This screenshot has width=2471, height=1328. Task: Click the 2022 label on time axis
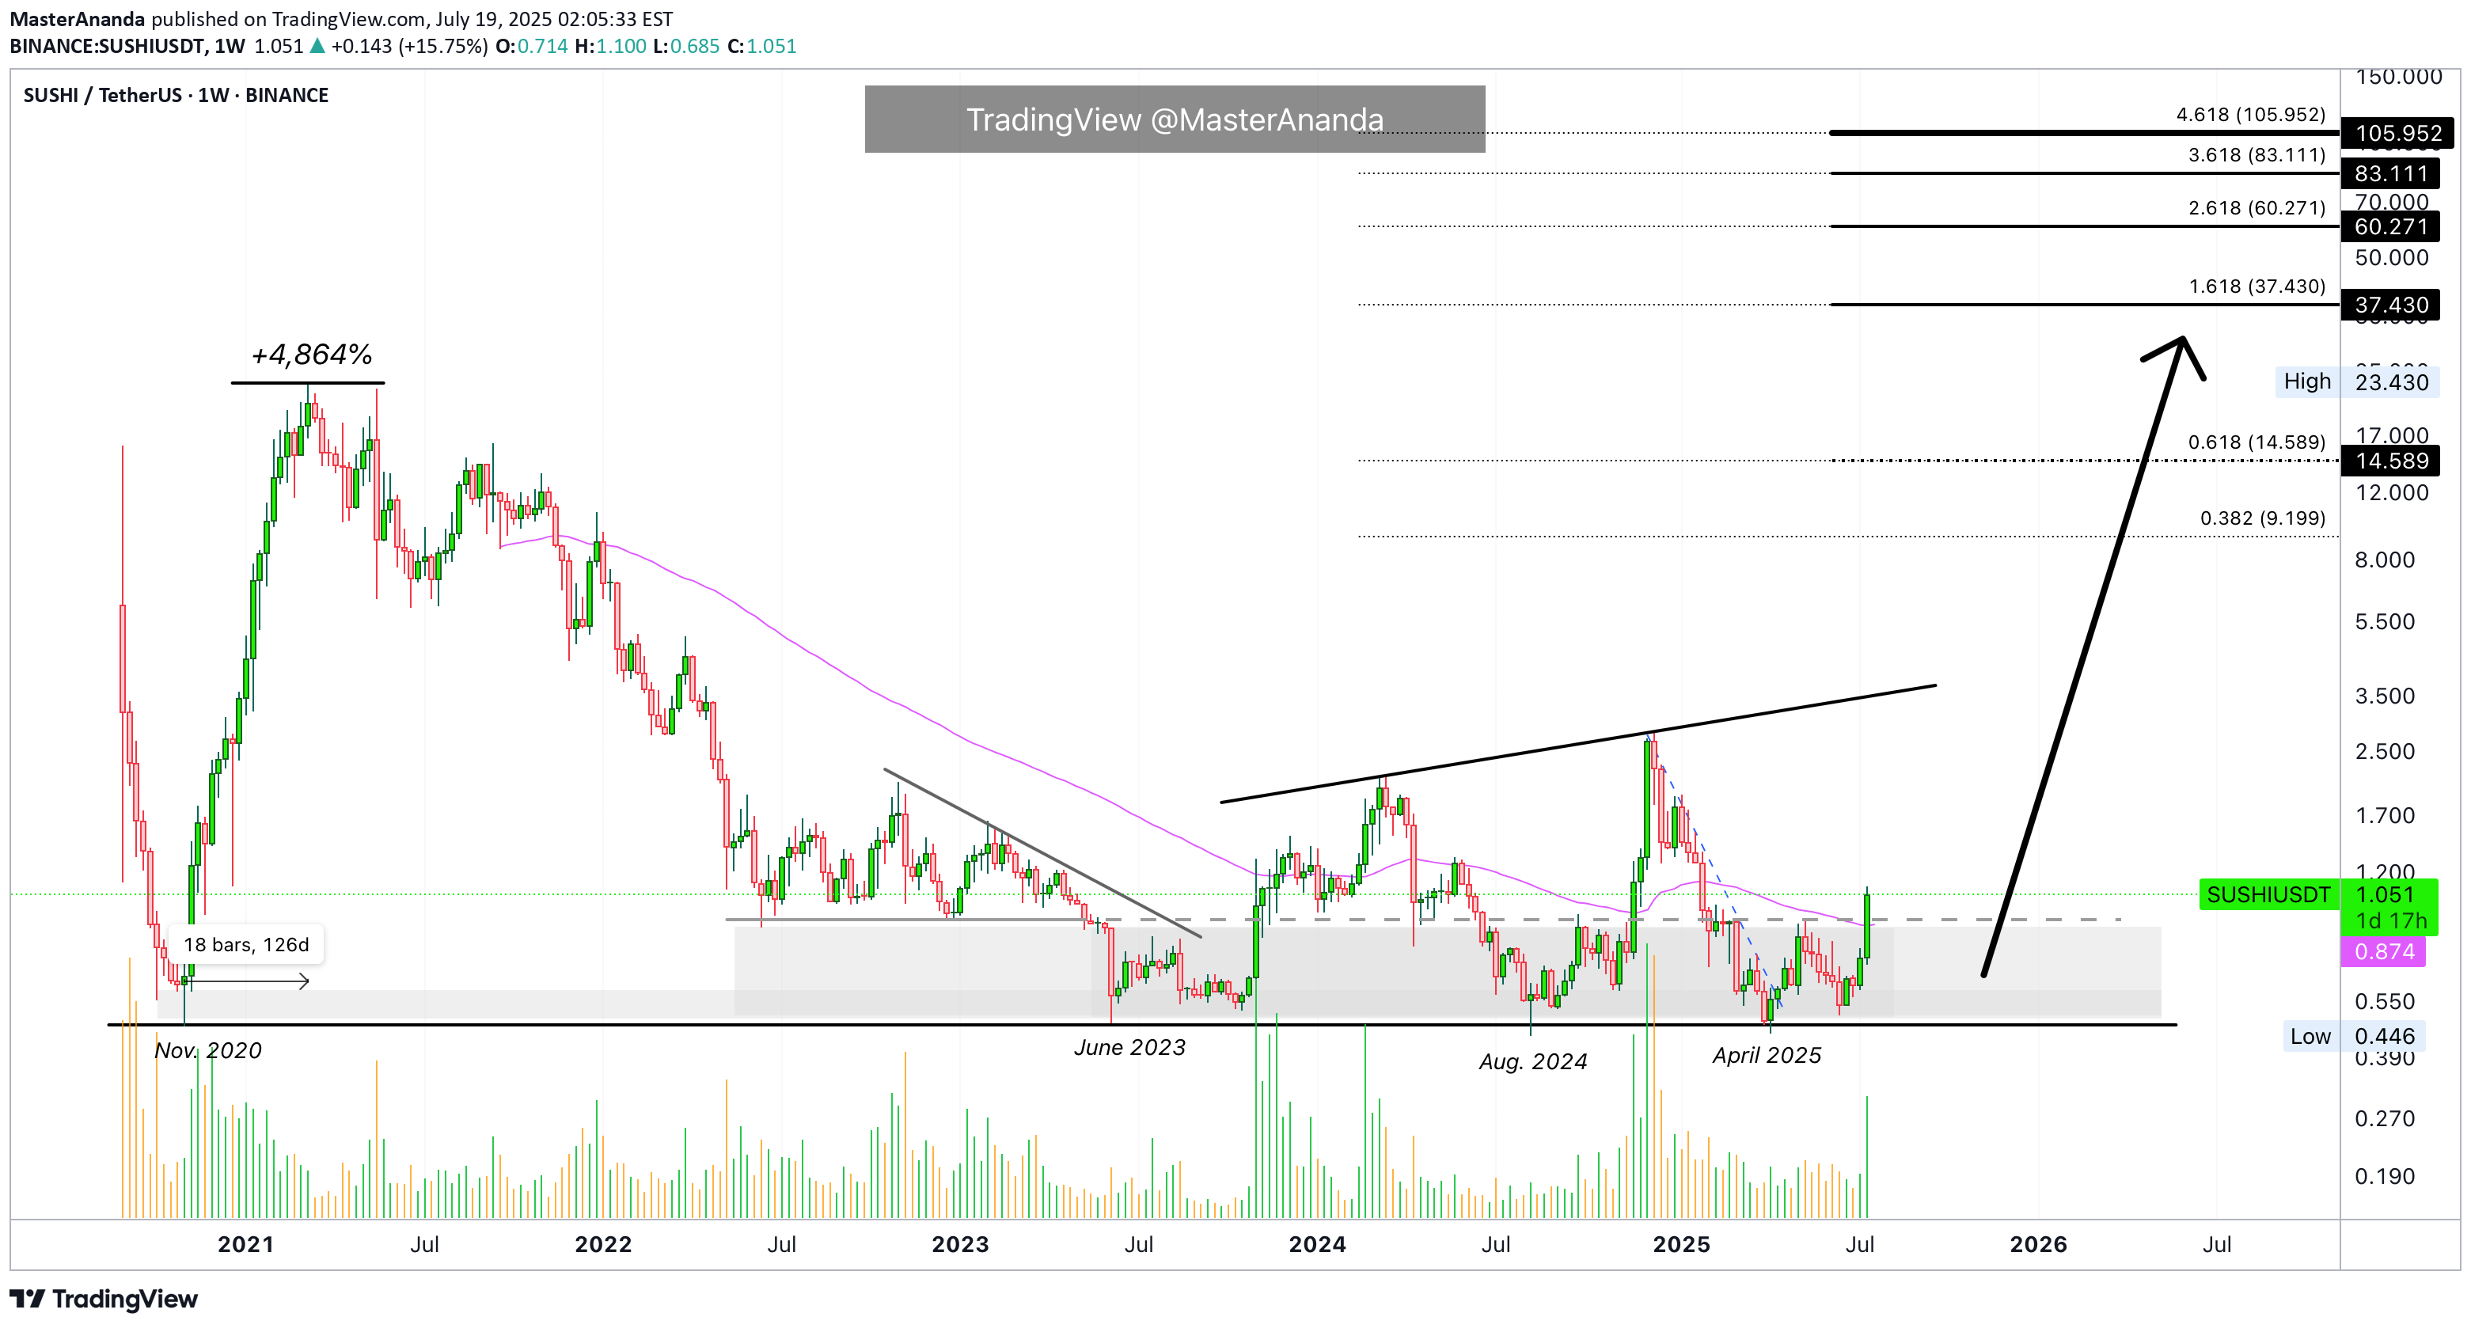602,1243
